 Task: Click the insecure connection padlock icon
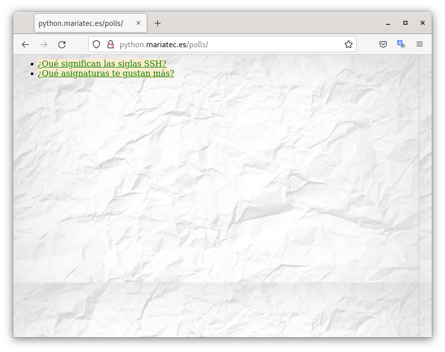[x=110, y=45]
